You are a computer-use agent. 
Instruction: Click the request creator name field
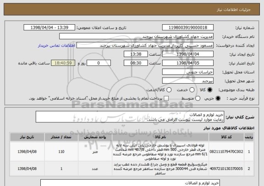(x=145, y=45)
